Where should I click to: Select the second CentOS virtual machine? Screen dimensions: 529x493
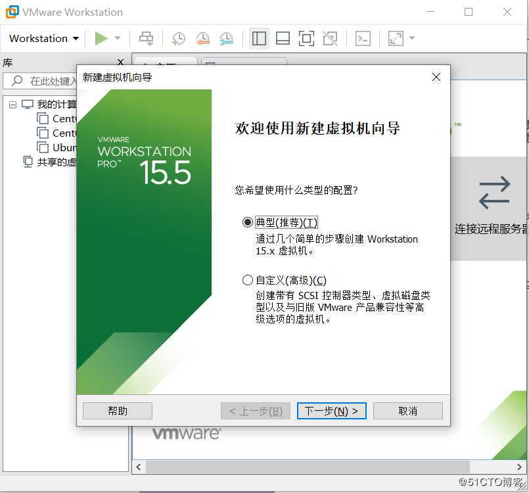click(57, 133)
